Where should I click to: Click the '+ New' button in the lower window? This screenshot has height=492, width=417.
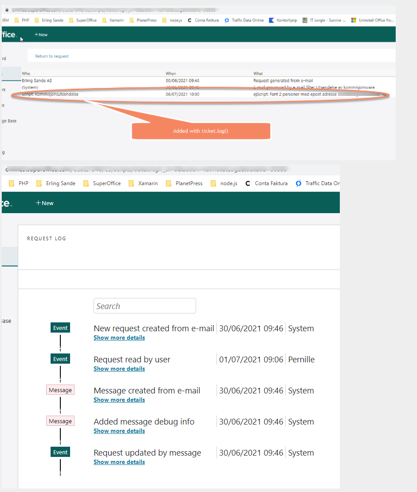coord(45,203)
